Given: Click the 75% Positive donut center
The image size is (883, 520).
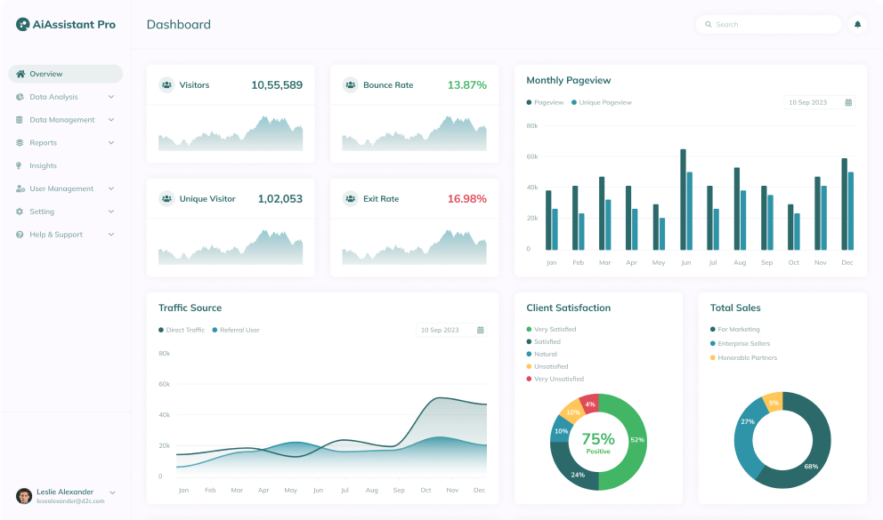Looking at the screenshot, I should 598,443.
